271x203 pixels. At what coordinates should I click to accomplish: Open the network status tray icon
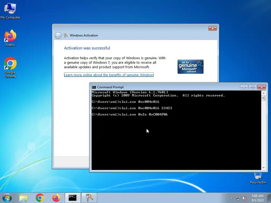click(x=238, y=198)
